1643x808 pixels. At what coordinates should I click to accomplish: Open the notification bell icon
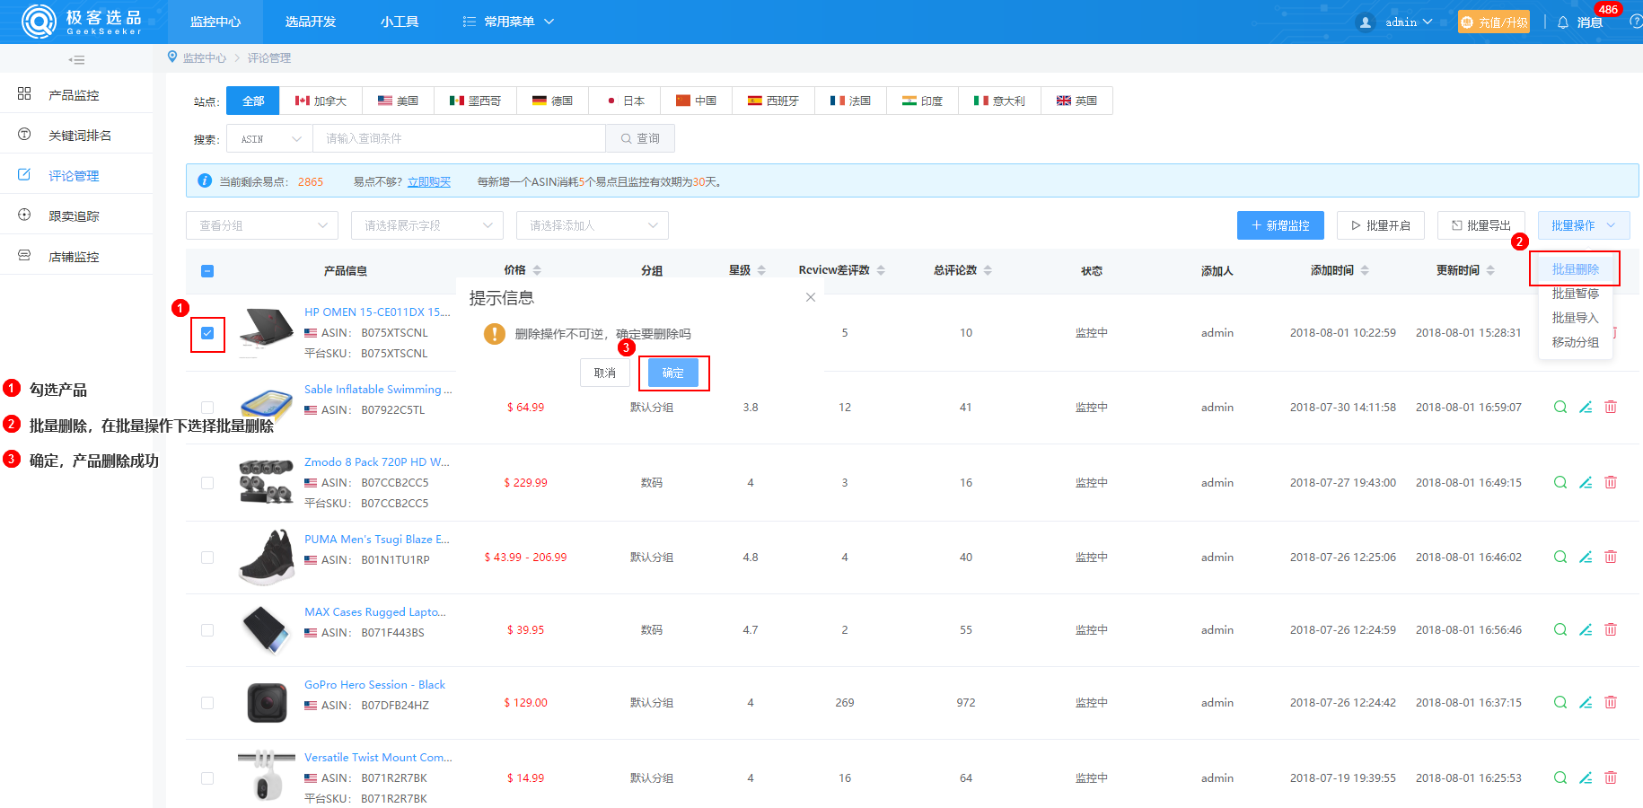[x=1562, y=22]
